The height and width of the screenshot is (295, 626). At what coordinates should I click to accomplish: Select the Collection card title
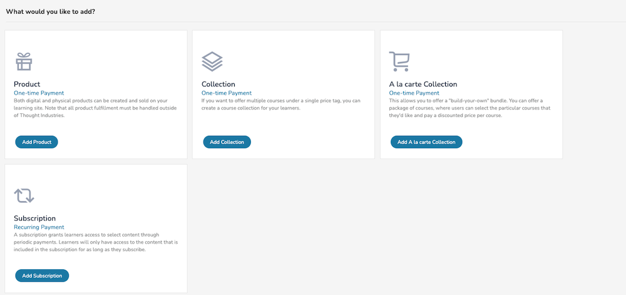pyautogui.click(x=218, y=84)
